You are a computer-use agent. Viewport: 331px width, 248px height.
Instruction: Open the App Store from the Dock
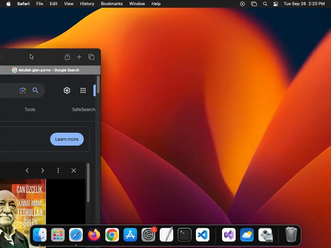(130, 235)
